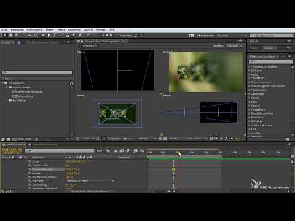
Task: Click the Effects panel search field
Action: tap(271, 61)
